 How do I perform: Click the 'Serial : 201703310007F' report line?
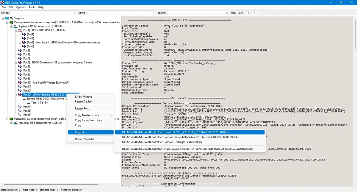pyautogui.click(x=154, y=74)
